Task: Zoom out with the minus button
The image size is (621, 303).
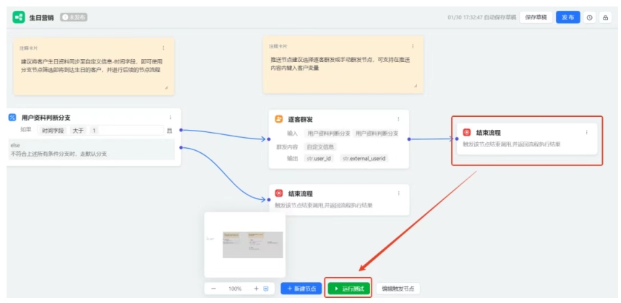Action: point(213,289)
